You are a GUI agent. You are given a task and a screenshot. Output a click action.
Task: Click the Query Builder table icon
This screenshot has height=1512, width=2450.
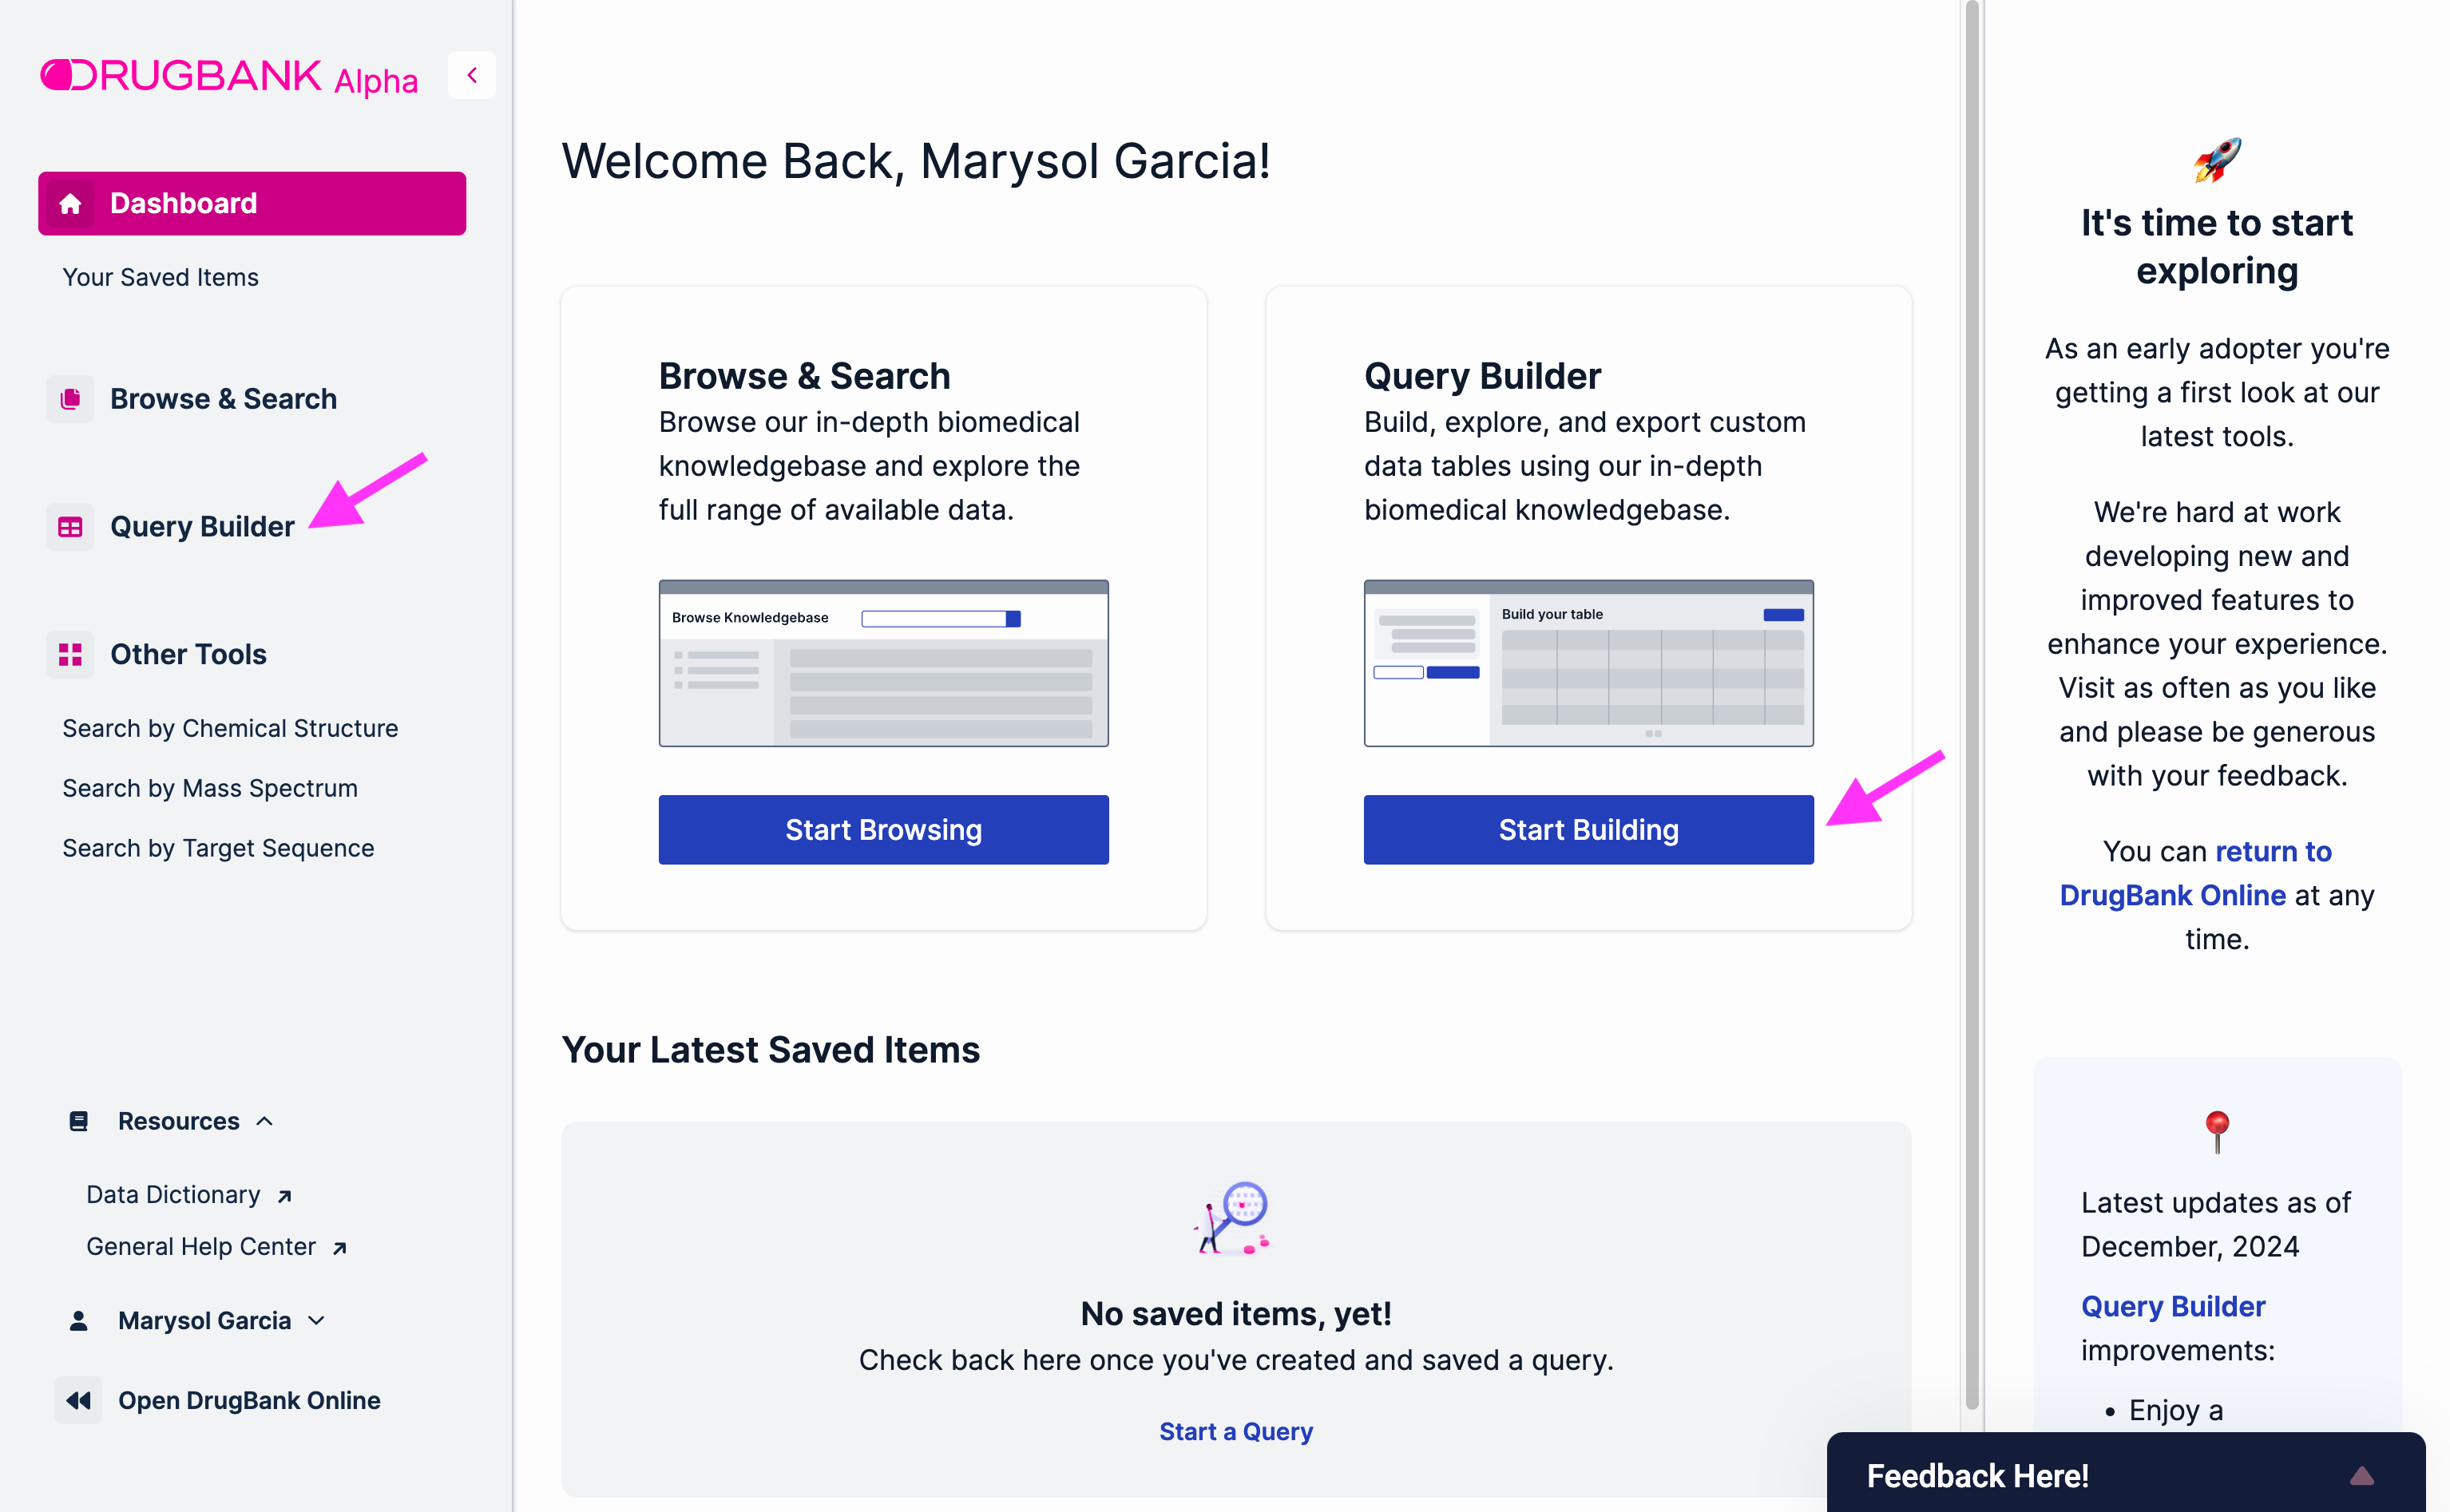(70, 527)
